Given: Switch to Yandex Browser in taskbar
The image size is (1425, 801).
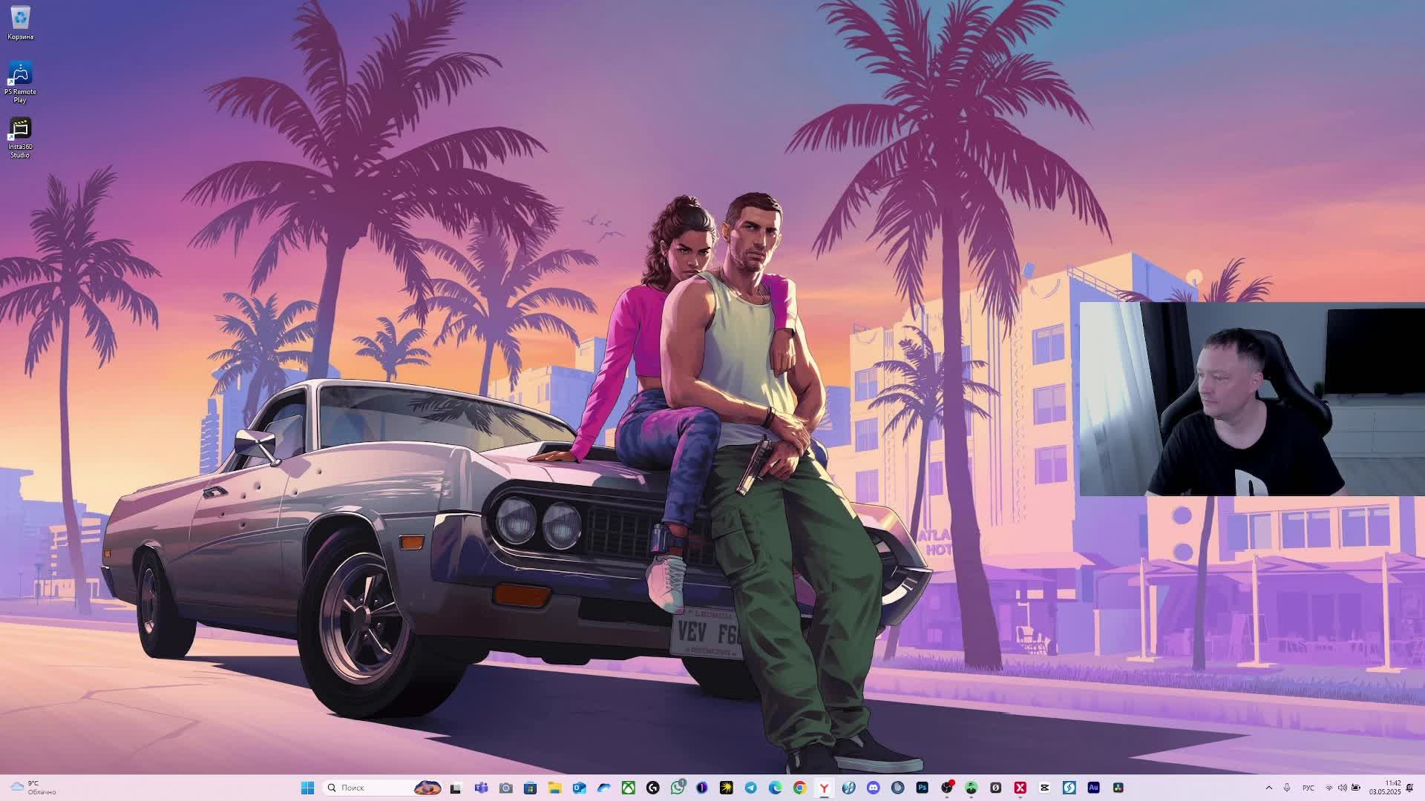Looking at the screenshot, I should coord(824,788).
